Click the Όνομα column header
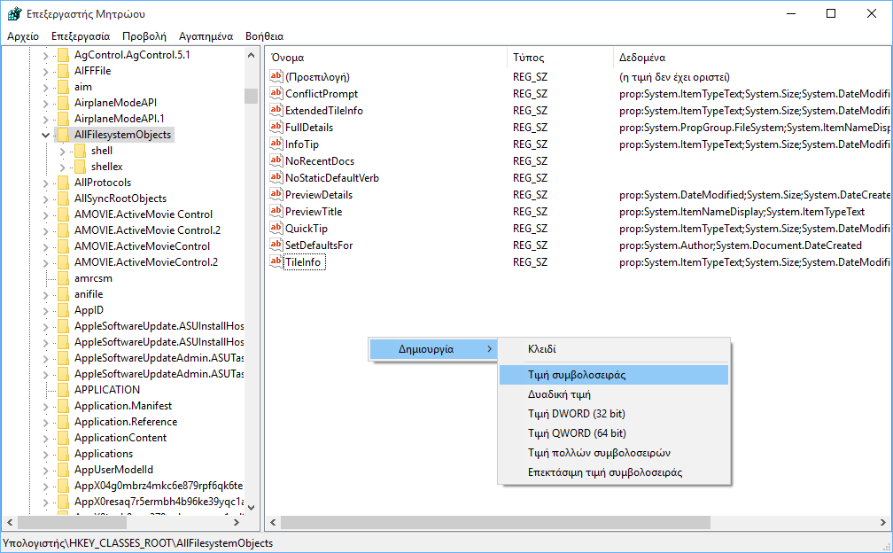 (x=288, y=58)
